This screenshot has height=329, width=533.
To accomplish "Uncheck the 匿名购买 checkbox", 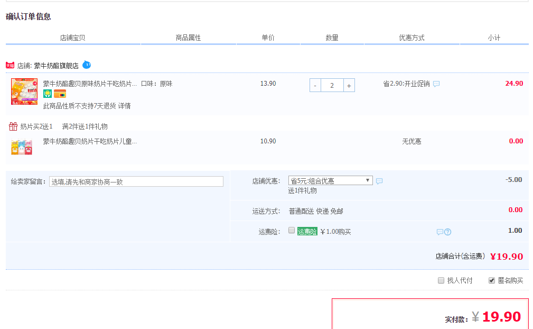I will [x=491, y=280].
